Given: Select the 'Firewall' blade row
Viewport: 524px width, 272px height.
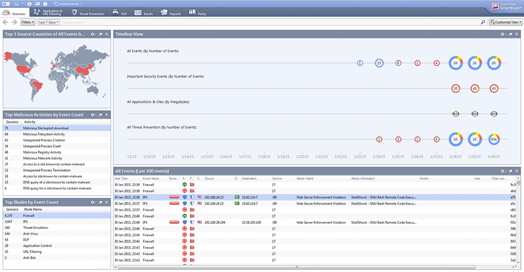Looking at the screenshot, I should 57,216.
